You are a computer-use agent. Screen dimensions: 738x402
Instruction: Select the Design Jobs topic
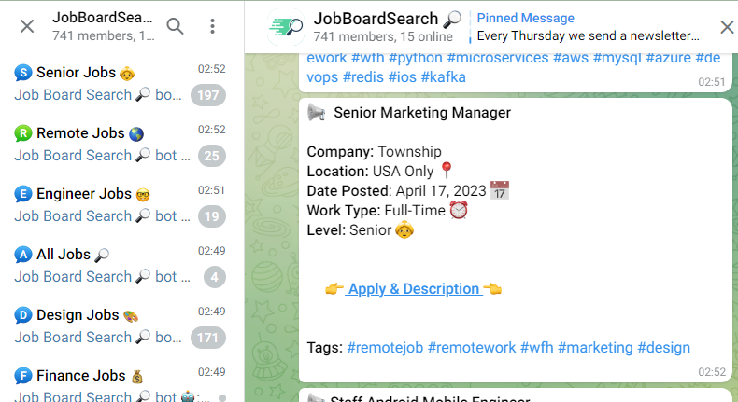pyautogui.click(x=103, y=326)
